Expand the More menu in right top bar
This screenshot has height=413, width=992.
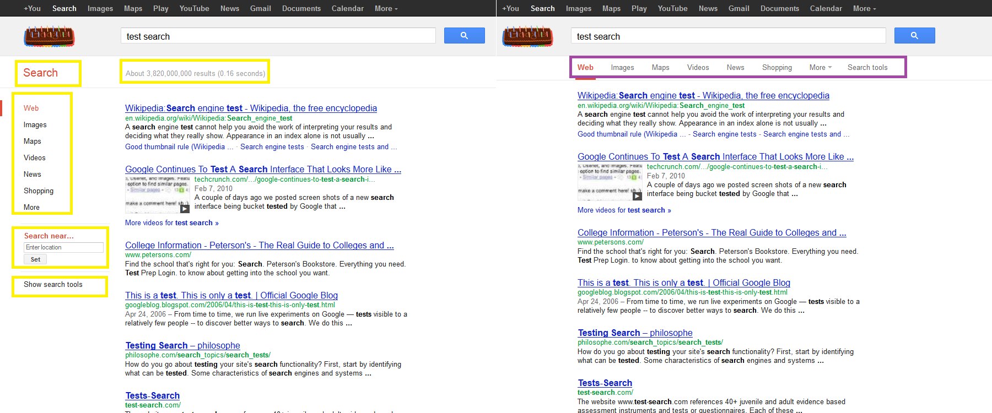tap(864, 8)
